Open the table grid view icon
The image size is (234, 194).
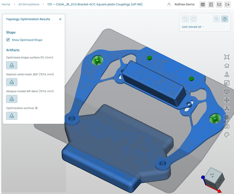203,4
